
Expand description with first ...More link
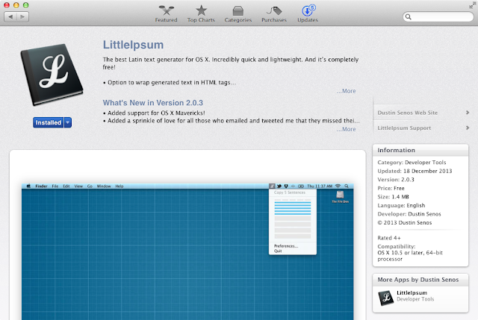346,91
